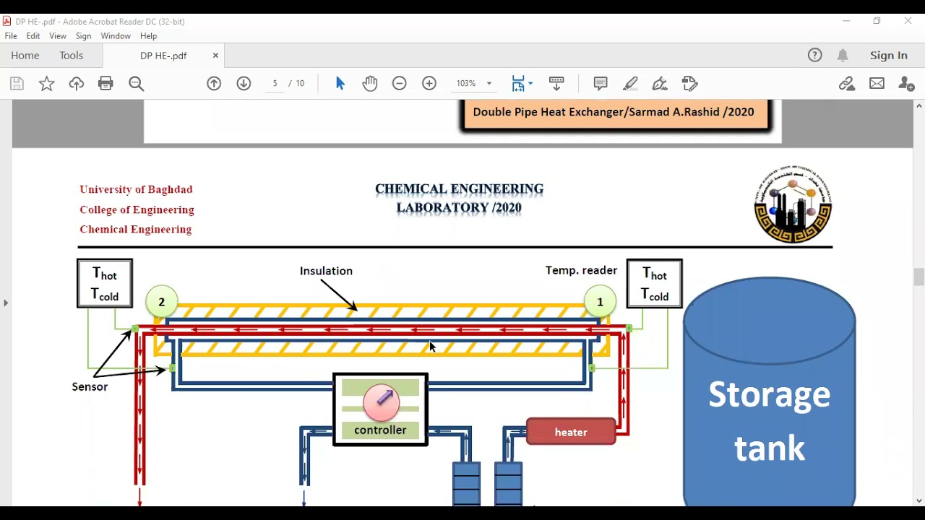Screen dimensions: 925x520
Task: Click the upload to cloud icon
Action: click(77, 84)
